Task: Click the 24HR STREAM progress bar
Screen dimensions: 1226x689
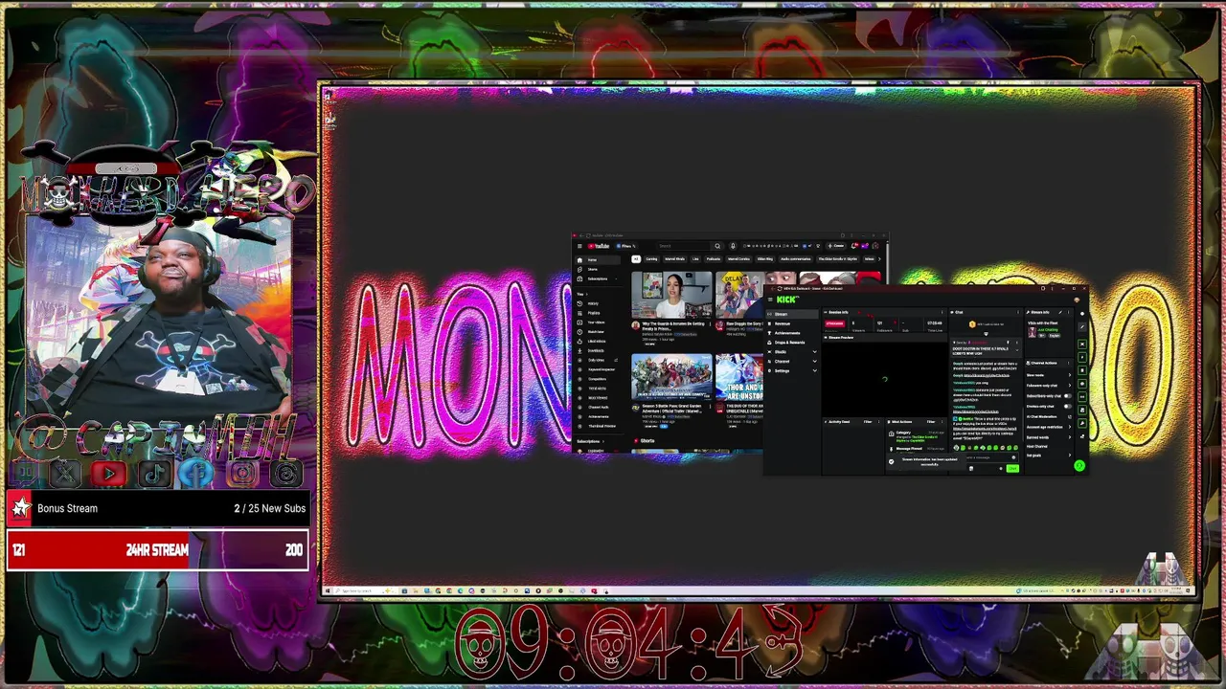Action: click(x=157, y=550)
